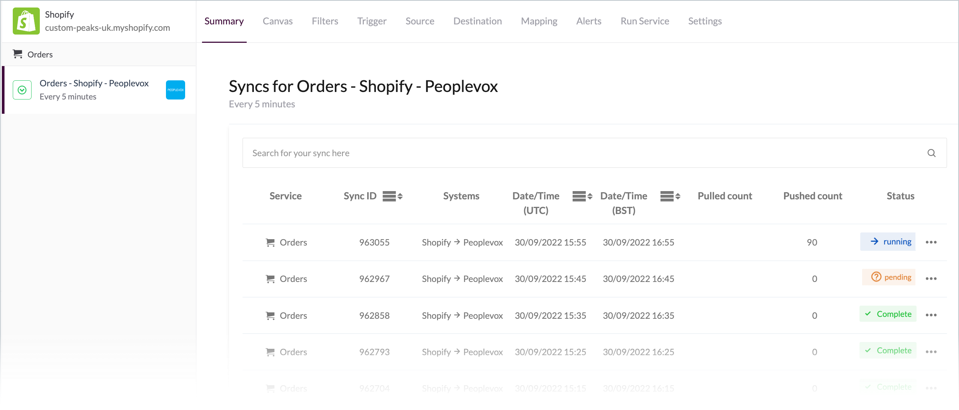Open more options for sync 963055

point(931,242)
